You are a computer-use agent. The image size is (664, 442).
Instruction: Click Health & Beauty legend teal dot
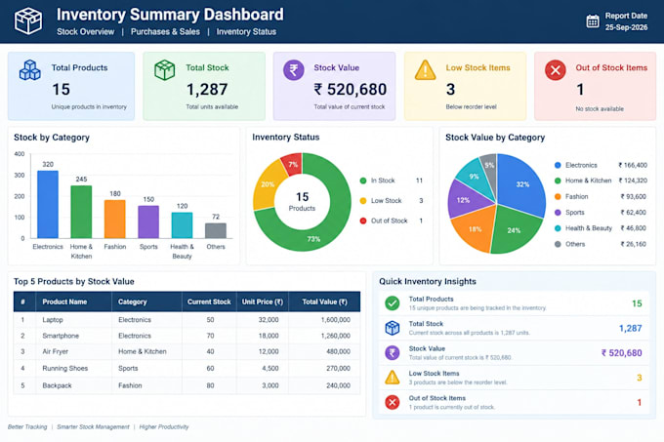[x=558, y=228]
